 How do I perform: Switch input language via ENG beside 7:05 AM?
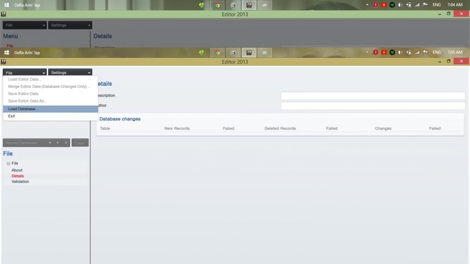click(437, 52)
